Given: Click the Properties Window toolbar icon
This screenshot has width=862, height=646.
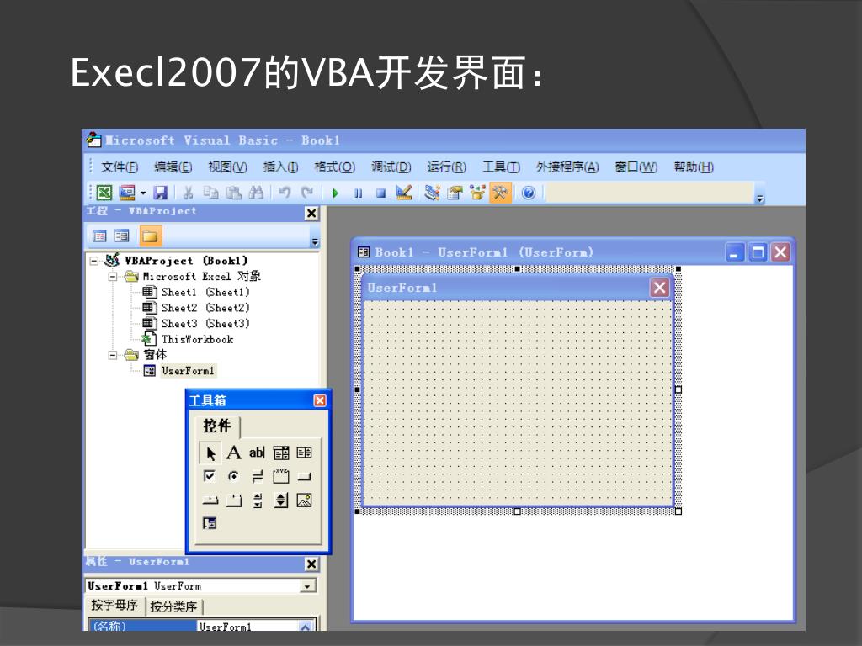Looking at the screenshot, I should 455,193.
